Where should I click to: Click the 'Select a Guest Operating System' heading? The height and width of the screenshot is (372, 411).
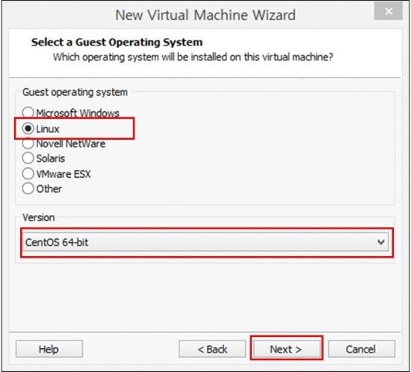click(117, 42)
